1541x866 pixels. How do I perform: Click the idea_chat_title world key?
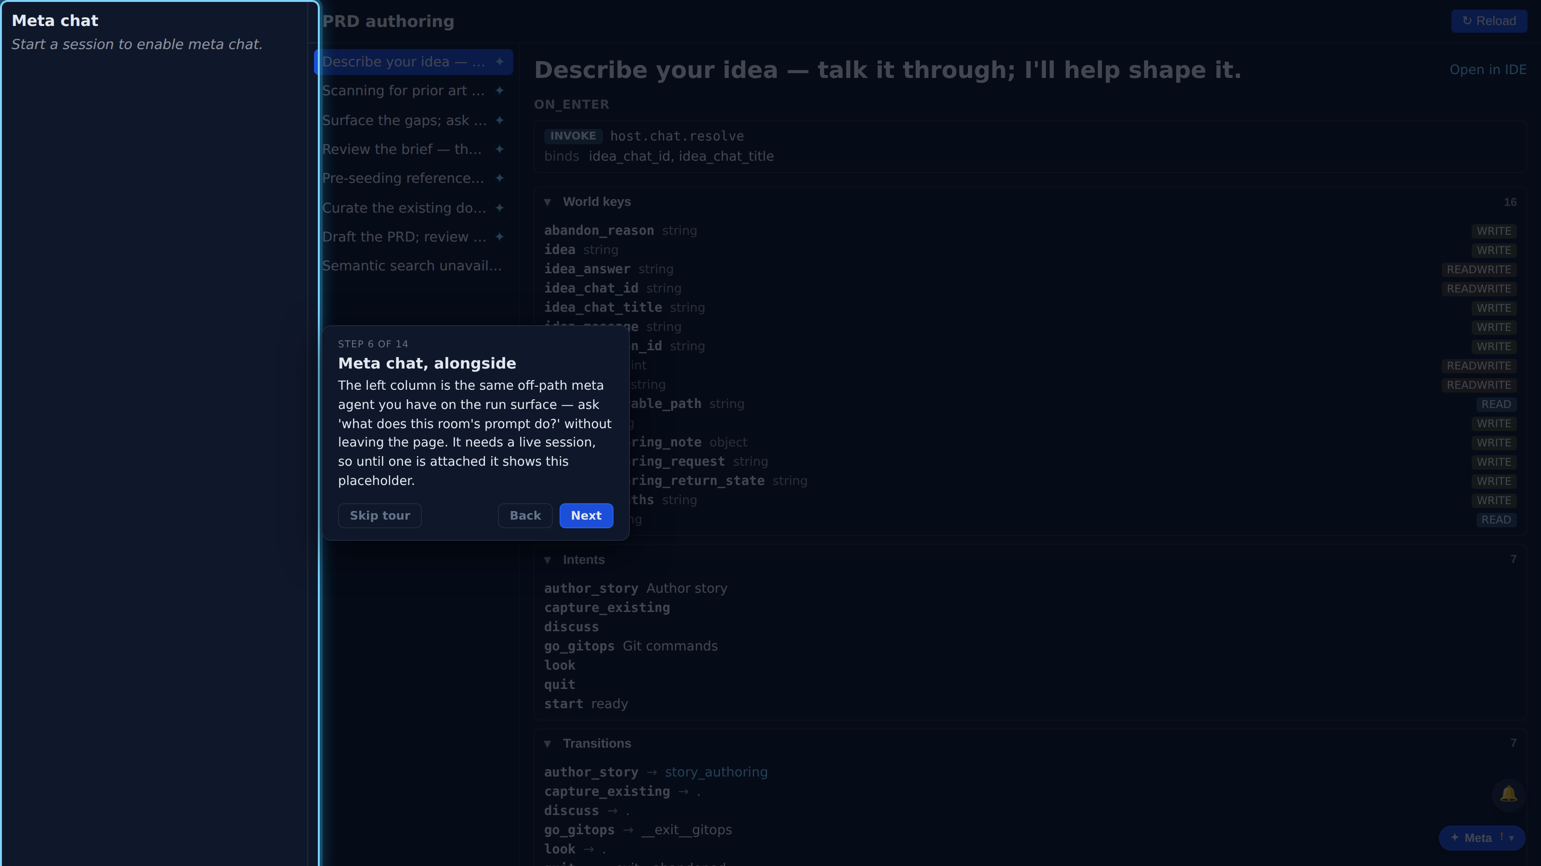pyautogui.click(x=603, y=308)
